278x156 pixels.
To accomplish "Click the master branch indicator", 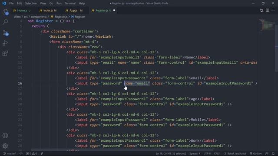I will tap(10, 153).
